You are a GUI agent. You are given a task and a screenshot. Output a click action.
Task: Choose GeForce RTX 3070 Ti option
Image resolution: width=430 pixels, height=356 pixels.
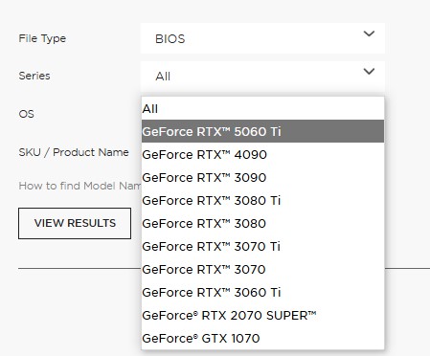[x=262, y=247]
